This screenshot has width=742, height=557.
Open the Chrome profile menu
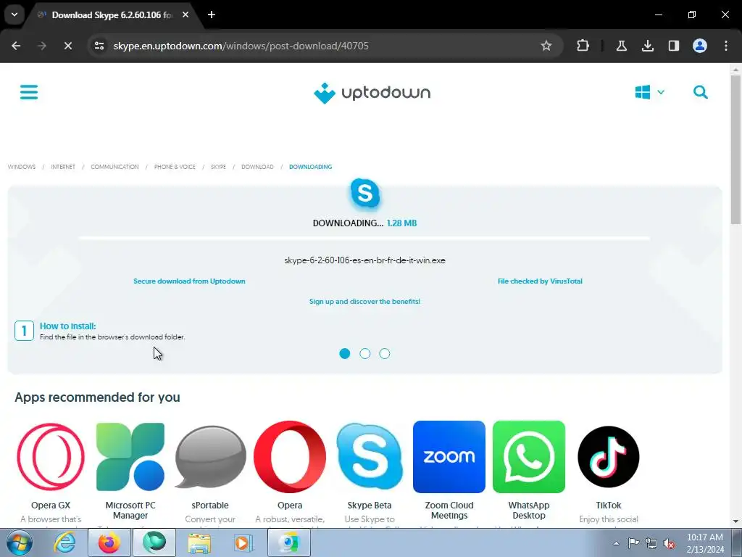pyautogui.click(x=699, y=46)
